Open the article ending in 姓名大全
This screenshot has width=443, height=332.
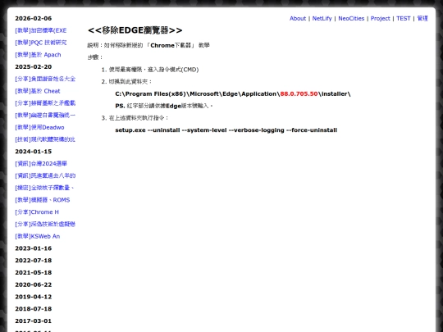coord(45,79)
